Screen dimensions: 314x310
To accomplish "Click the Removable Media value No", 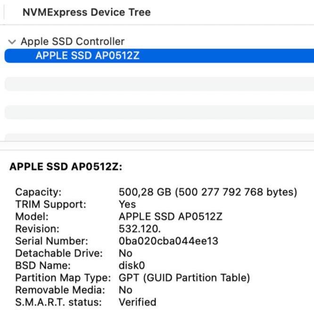I will pyautogui.click(x=125, y=290).
